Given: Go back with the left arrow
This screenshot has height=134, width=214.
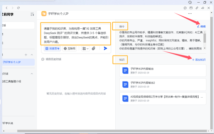Looking at the screenshot, I should pyautogui.click(x=7, y=8).
